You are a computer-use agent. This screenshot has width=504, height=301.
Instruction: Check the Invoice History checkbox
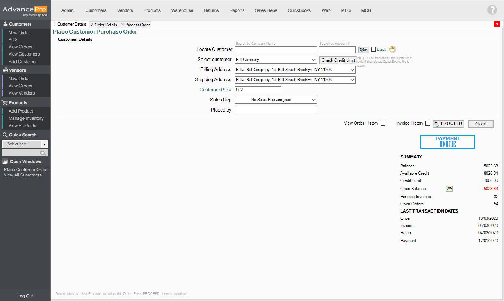click(427, 123)
